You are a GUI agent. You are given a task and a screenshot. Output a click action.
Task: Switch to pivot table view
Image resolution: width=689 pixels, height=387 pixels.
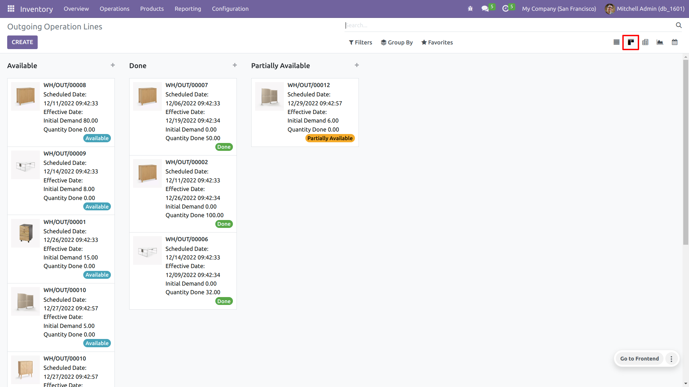(x=645, y=42)
